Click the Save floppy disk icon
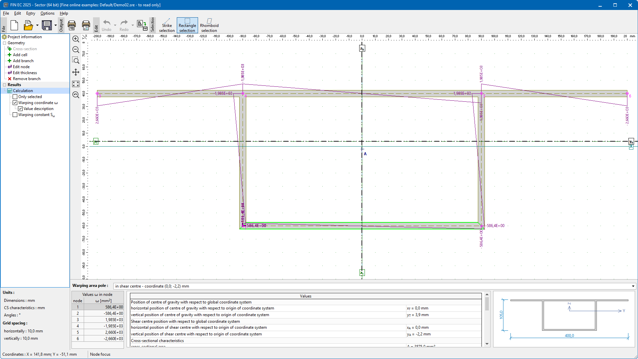Image resolution: width=638 pixels, height=359 pixels. (x=47, y=25)
